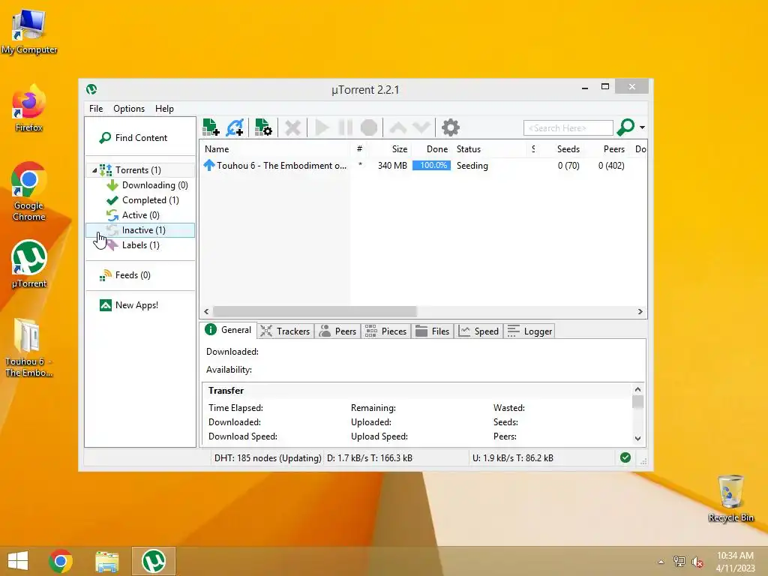
Task: Open the search engine dropdown arrow
Action: point(642,127)
